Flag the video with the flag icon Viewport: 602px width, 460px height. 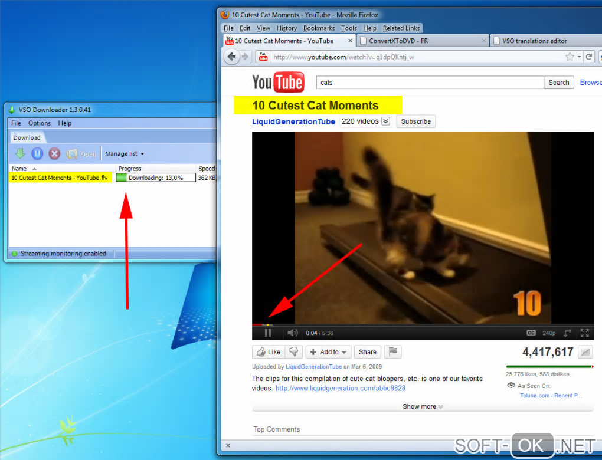click(392, 352)
